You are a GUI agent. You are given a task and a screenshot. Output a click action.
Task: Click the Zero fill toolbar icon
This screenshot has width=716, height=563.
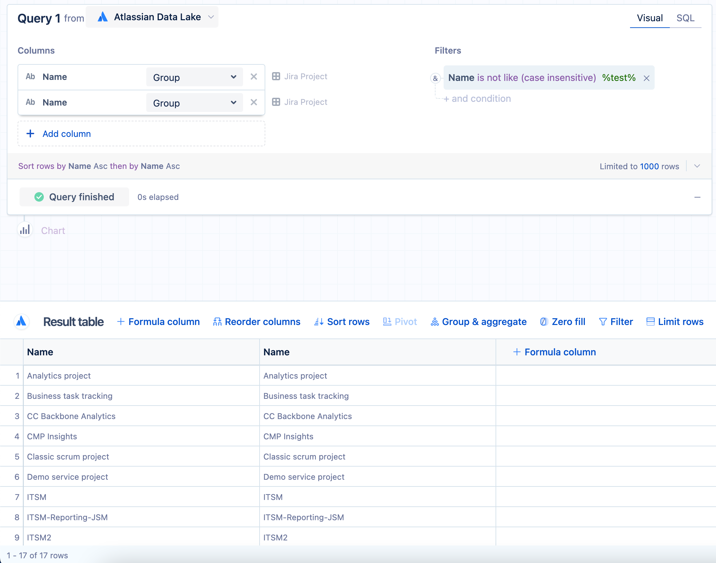point(543,322)
